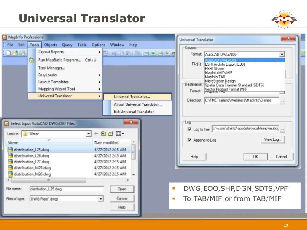Image resolution: width=307 pixels, height=230 pixels.
Task: Click Cancel in file selection dialog
Action: (x=122, y=198)
